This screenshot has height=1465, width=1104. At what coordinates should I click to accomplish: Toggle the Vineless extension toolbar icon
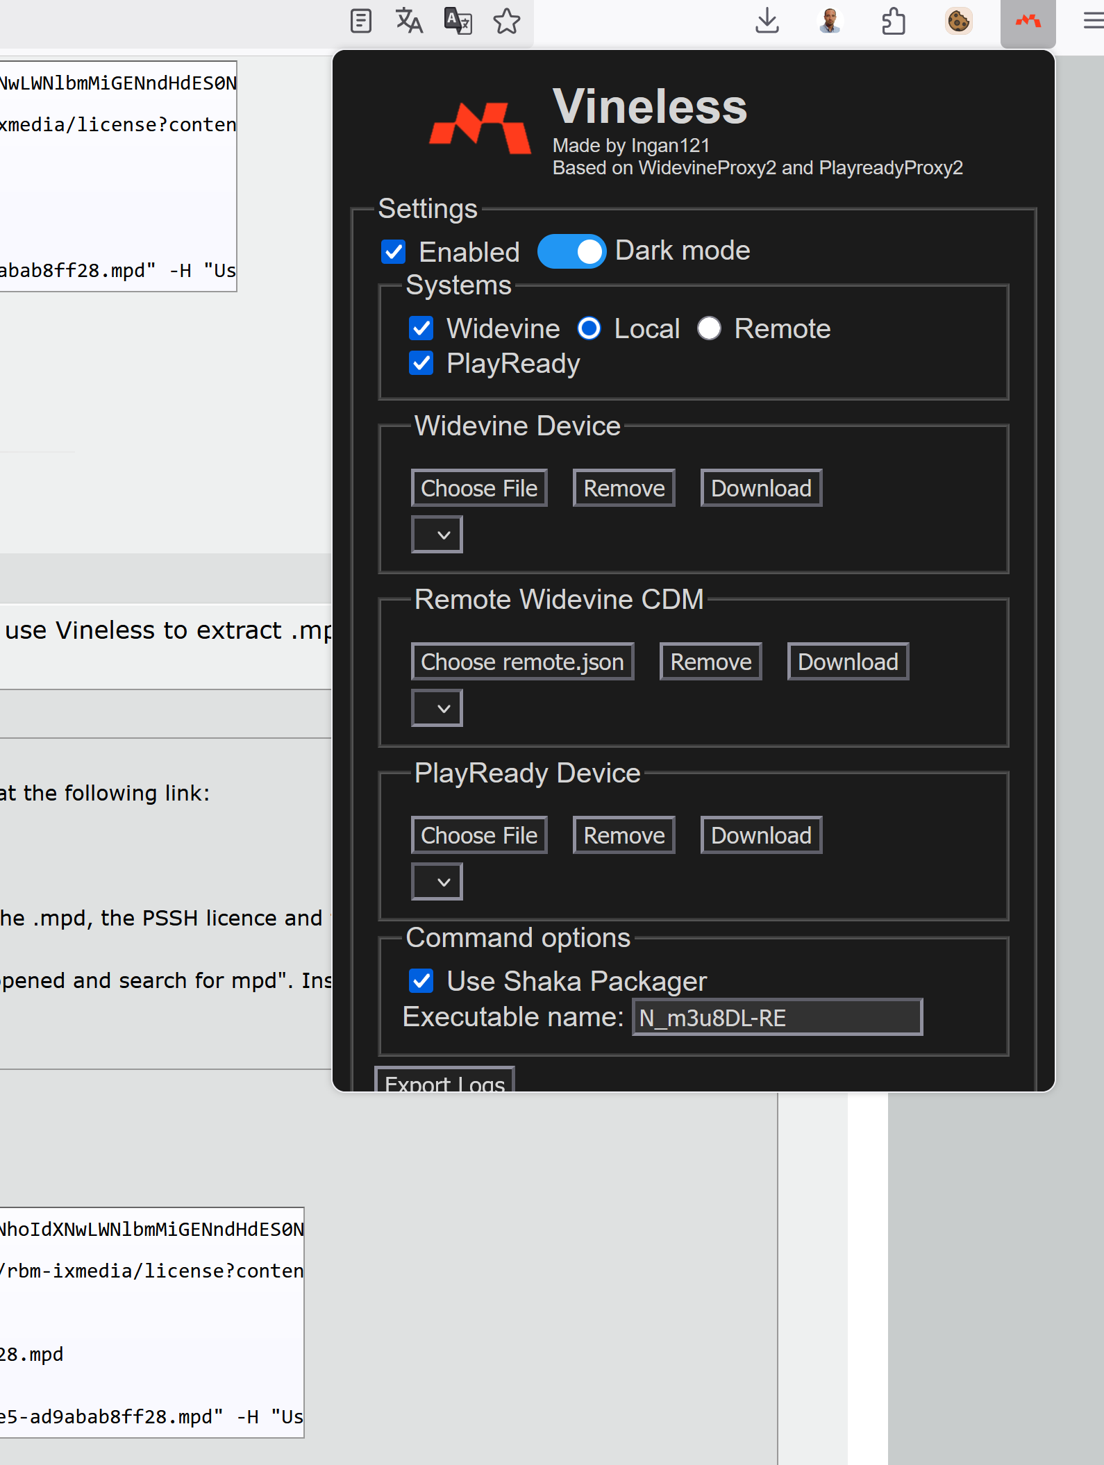click(1028, 22)
